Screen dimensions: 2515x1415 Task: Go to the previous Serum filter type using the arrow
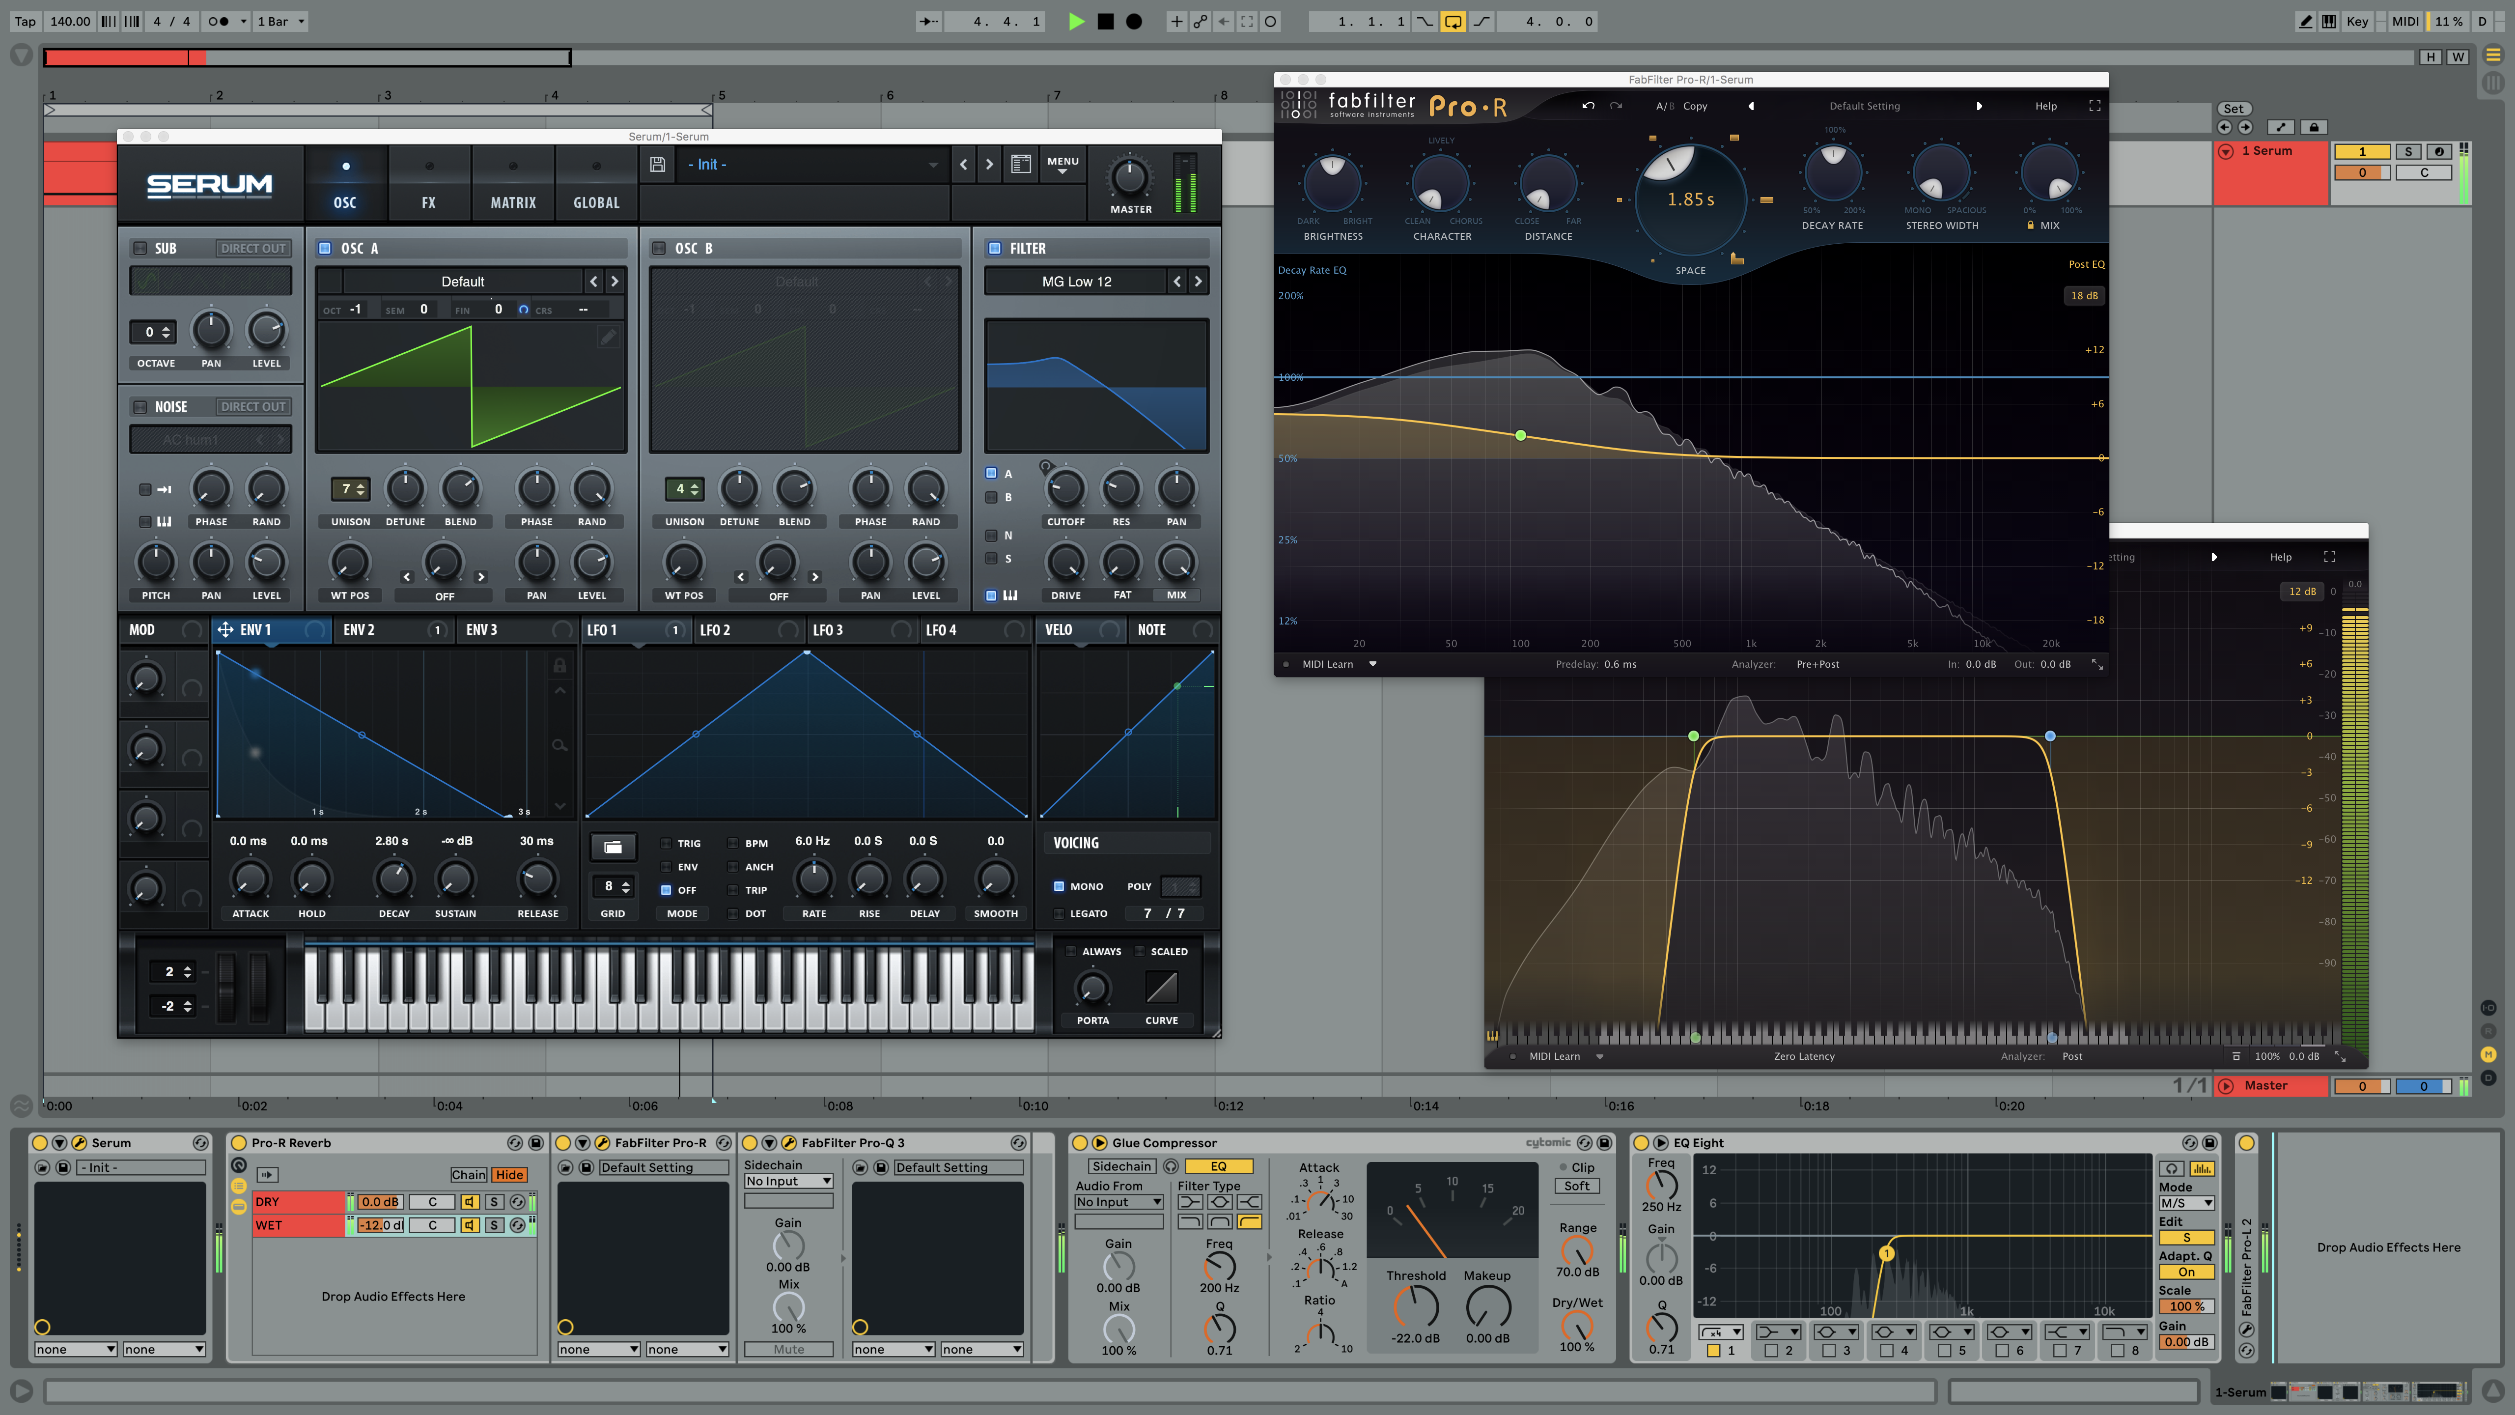pos(1177,281)
